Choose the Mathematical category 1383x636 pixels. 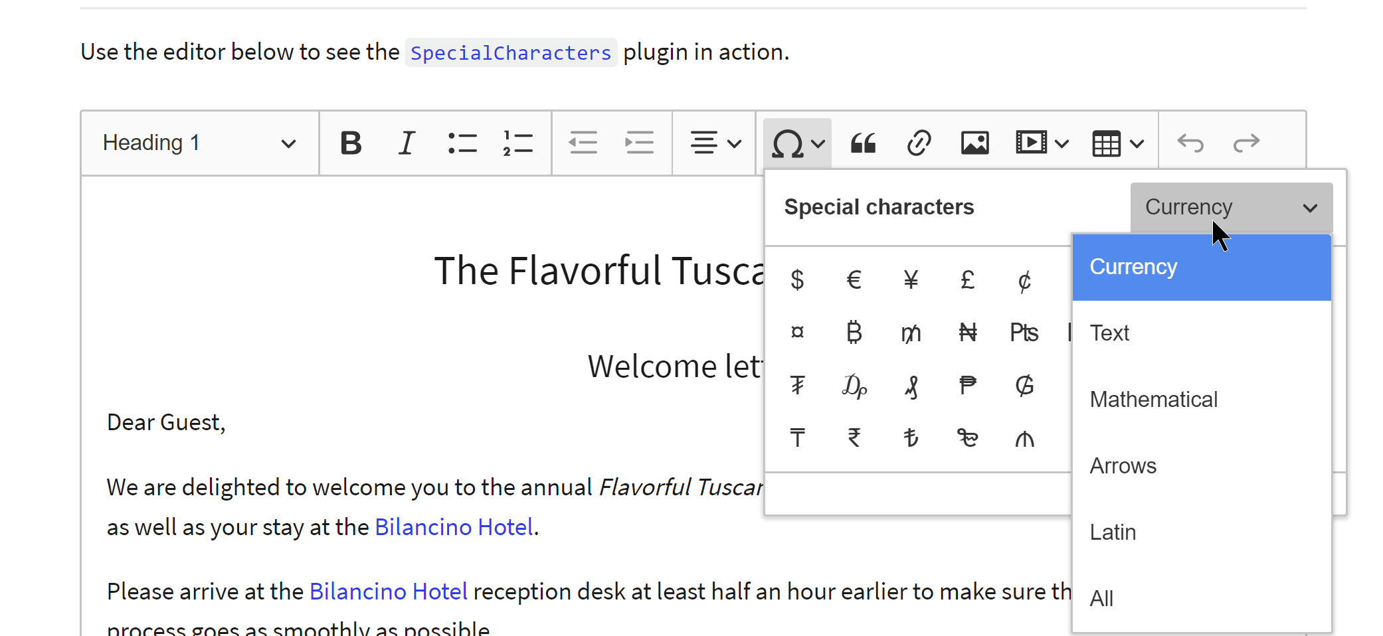[x=1202, y=400]
